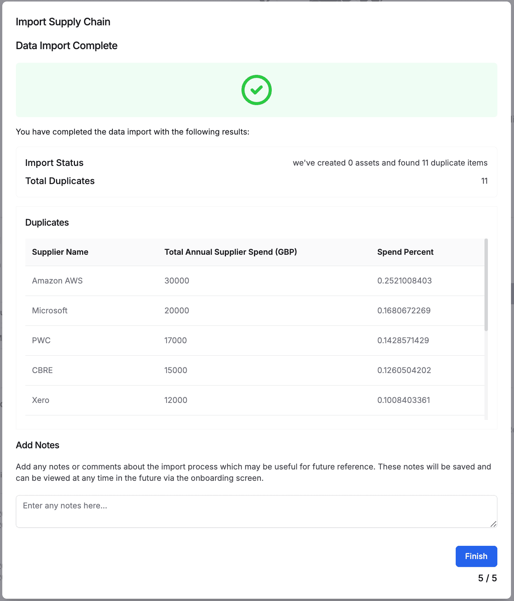514x601 pixels.
Task: Focus the notes text area
Action: (256, 511)
